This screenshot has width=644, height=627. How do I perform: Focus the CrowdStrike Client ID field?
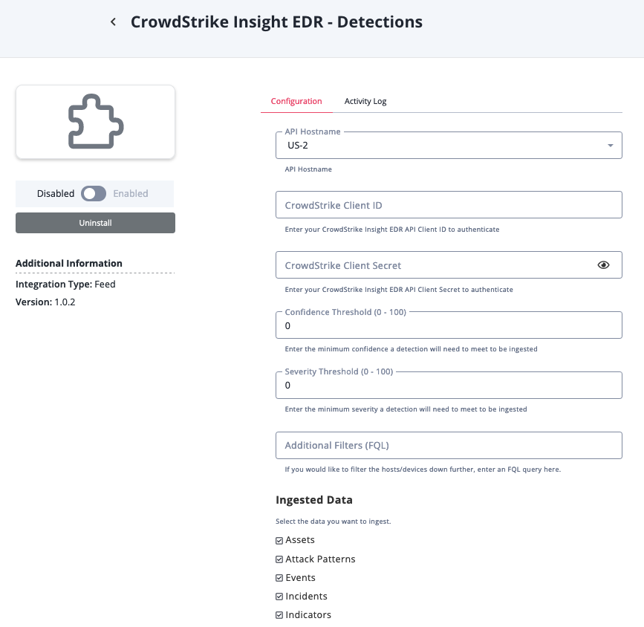tap(449, 204)
